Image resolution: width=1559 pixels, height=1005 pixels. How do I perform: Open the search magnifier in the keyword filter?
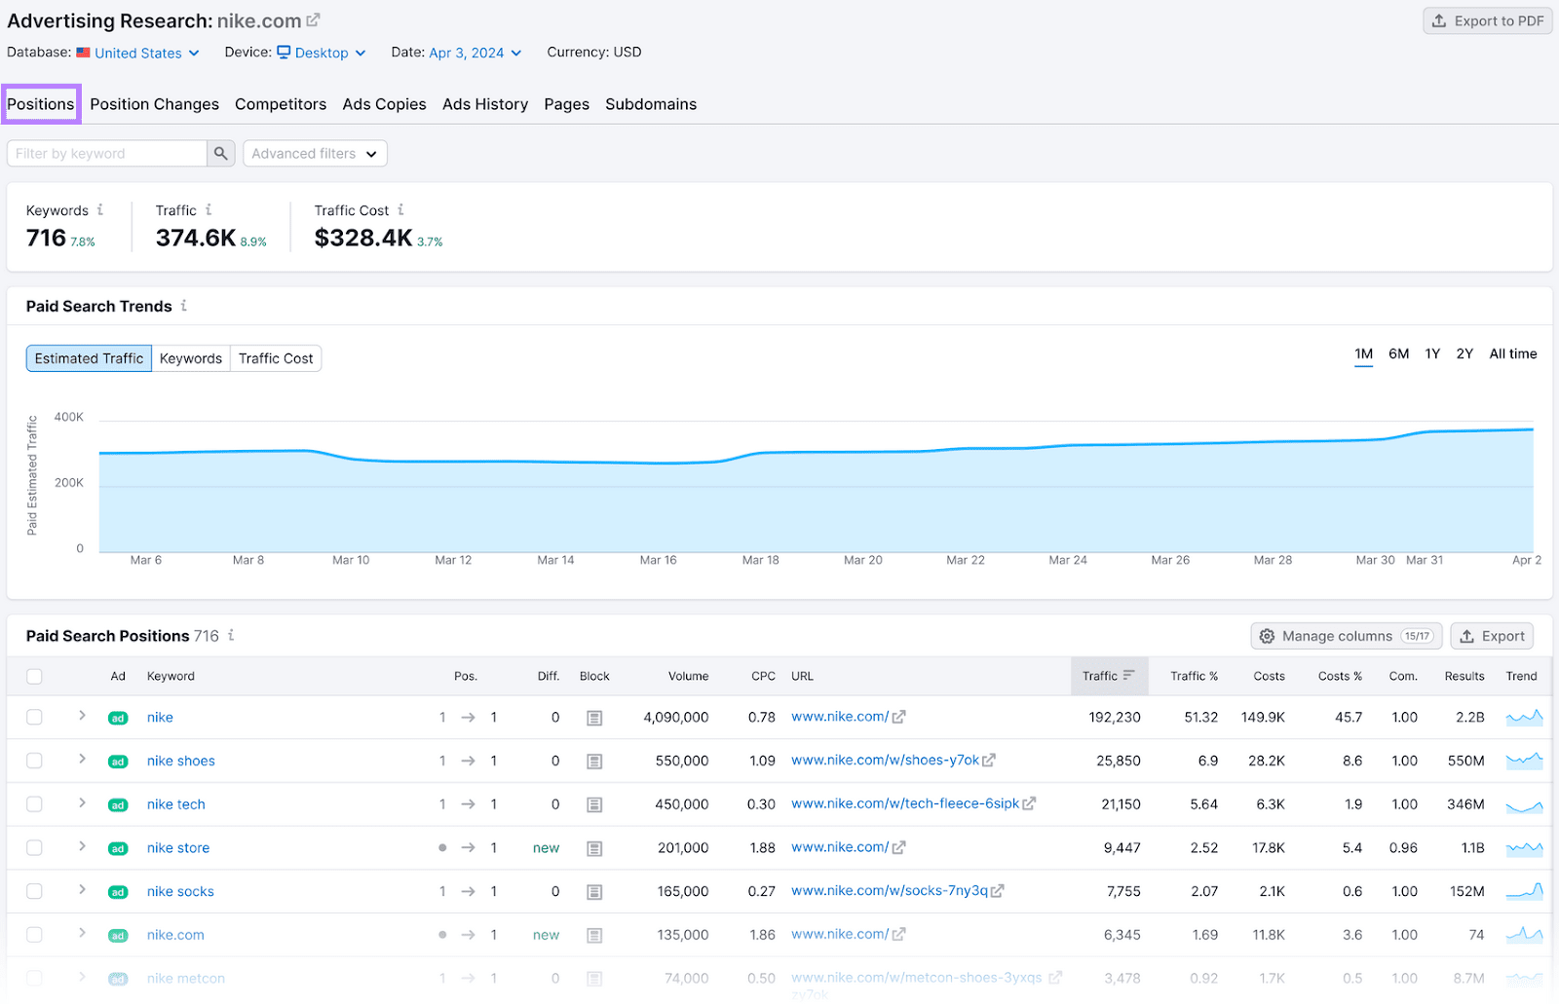point(221,153)
